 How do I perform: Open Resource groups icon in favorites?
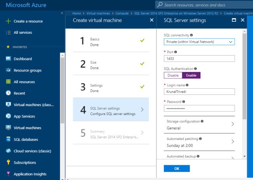8,70
